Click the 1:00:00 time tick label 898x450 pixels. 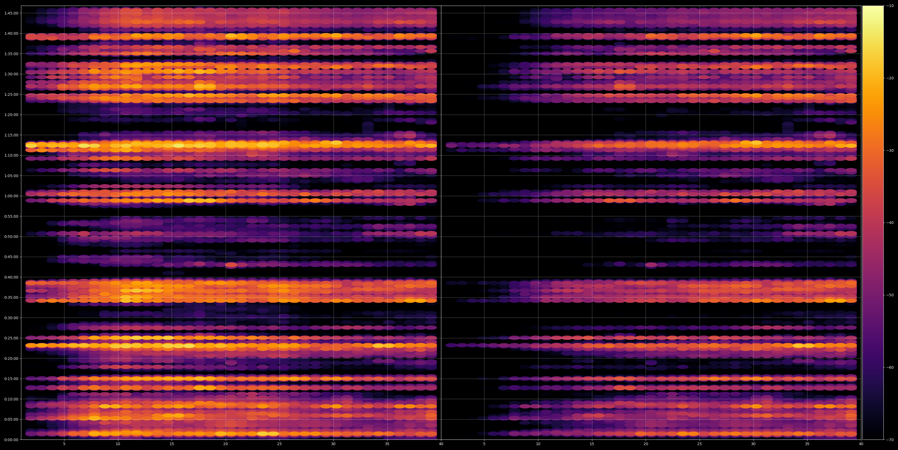11,196
